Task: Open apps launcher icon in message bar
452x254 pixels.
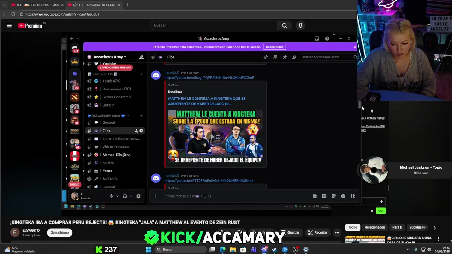Action: pos(352,196)
